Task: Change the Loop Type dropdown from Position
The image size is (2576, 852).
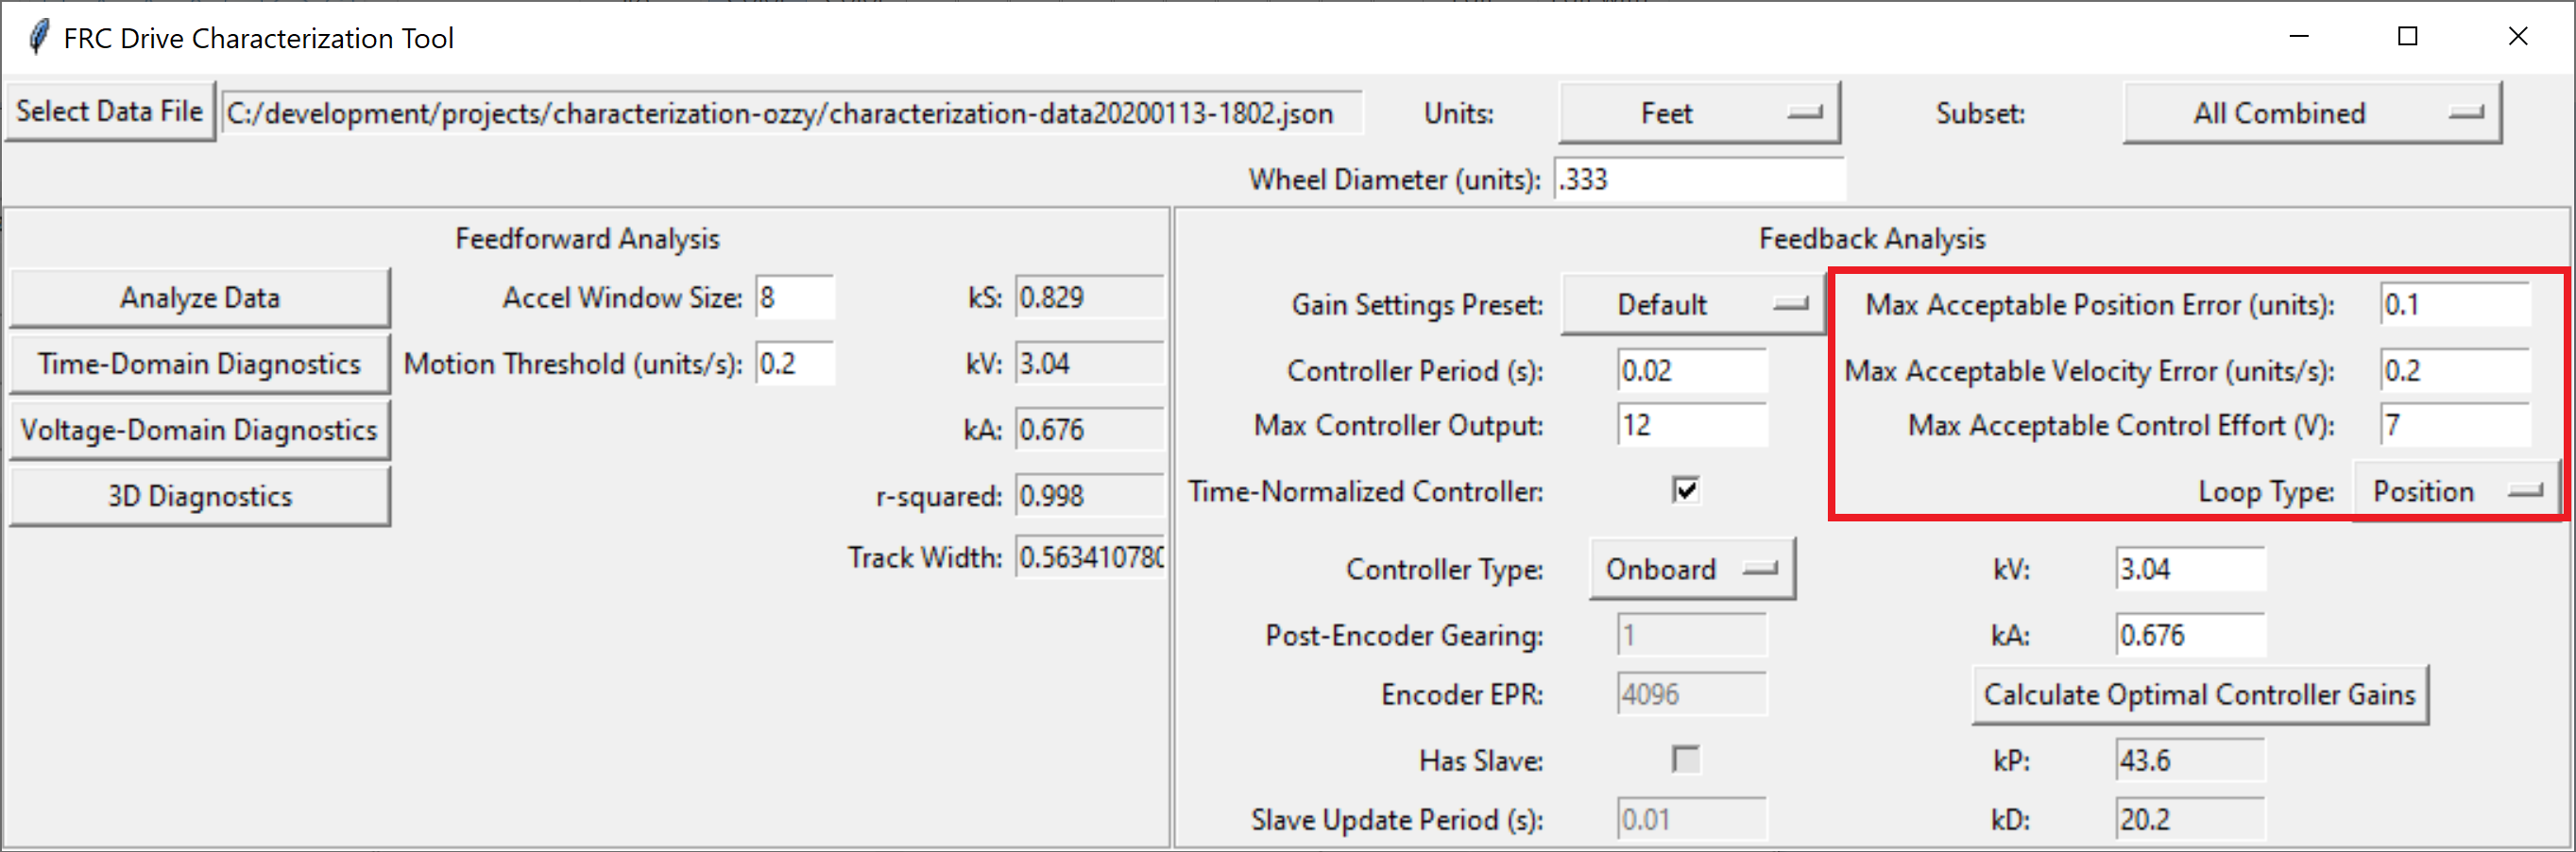Action: coord(2455,491)
